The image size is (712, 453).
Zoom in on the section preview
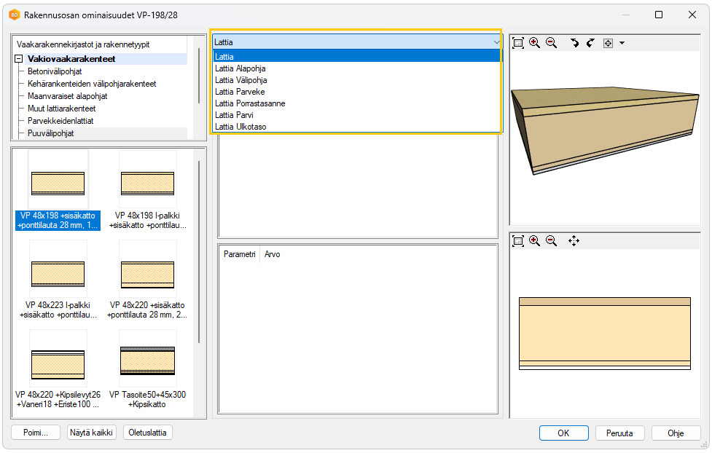point(534,240)
